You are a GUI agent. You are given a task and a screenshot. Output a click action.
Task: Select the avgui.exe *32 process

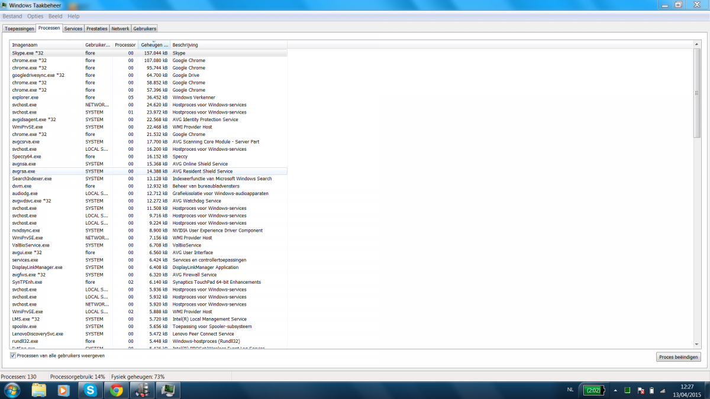click(x=149, y=252)
